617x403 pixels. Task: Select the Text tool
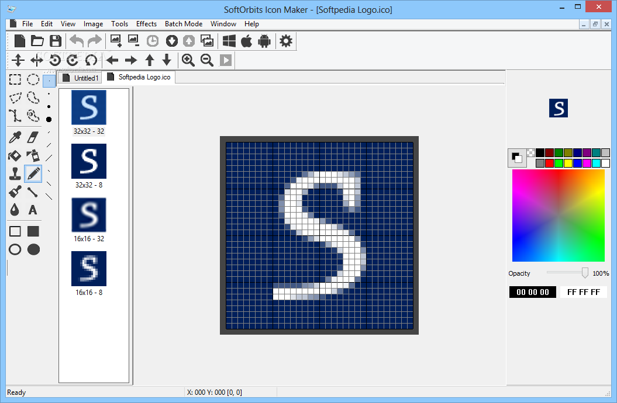tap(33, 210)
